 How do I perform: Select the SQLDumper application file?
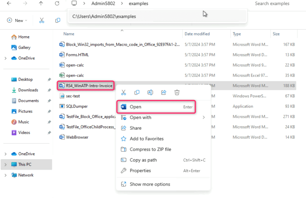pyautogui.click(x=77, y=106)
